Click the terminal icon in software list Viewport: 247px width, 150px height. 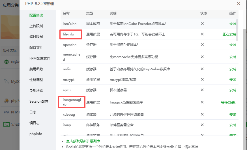click(6, 124)
